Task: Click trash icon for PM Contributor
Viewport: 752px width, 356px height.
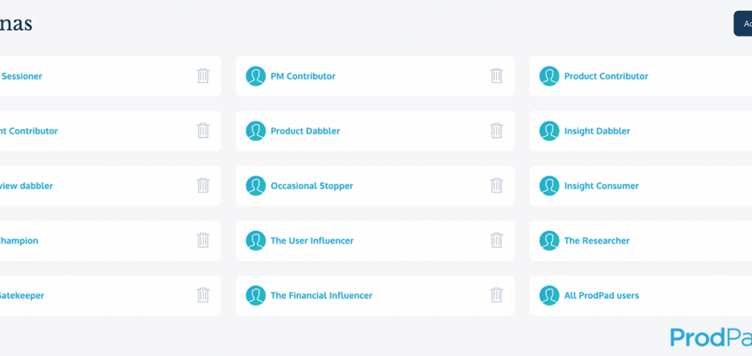Action: (x=496, y=76)
